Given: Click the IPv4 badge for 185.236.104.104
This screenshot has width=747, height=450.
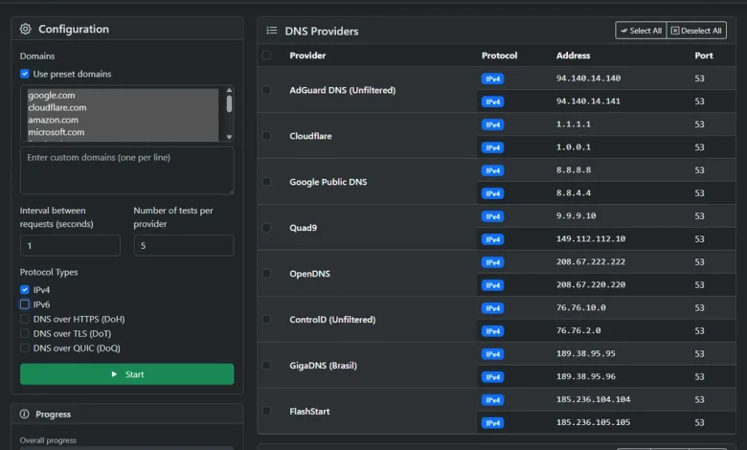Looking at the screenshot, I should pyautogui.click(x=492, y=400).
